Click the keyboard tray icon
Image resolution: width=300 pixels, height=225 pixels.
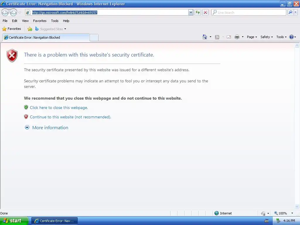click(x=267, y=221)
